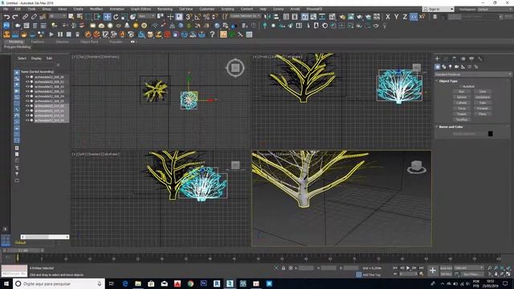Viewport: 514px width, 289px height.
Task: Switch to the Hierarchy command panel tab
Action: coord(455,59)
